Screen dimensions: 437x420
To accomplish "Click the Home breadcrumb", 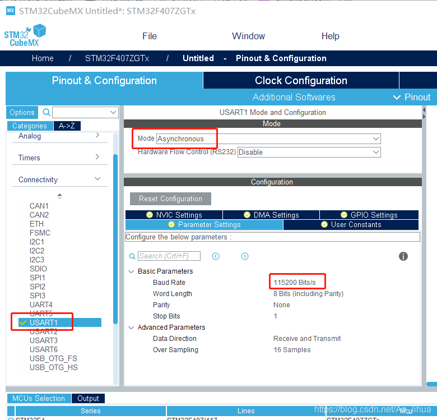I will click(43, 58).
